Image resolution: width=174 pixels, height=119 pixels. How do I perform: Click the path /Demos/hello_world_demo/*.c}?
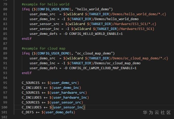pos(139,14)
